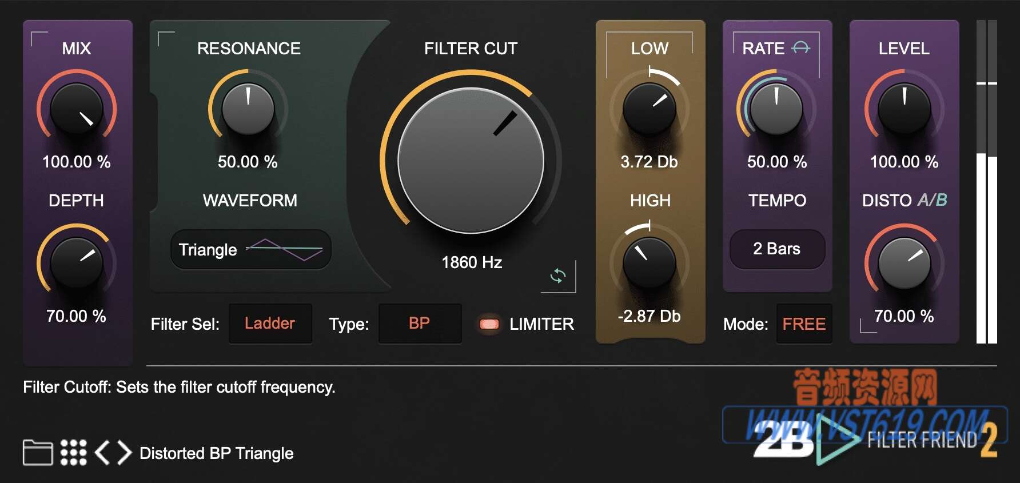Click the output level meter bars

(x=987, y=182)
